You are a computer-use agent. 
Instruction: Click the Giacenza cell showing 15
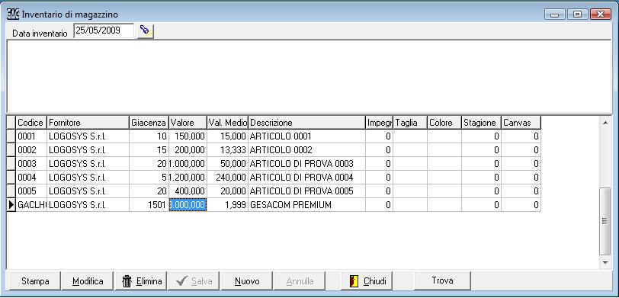click(x=149, y=150)
